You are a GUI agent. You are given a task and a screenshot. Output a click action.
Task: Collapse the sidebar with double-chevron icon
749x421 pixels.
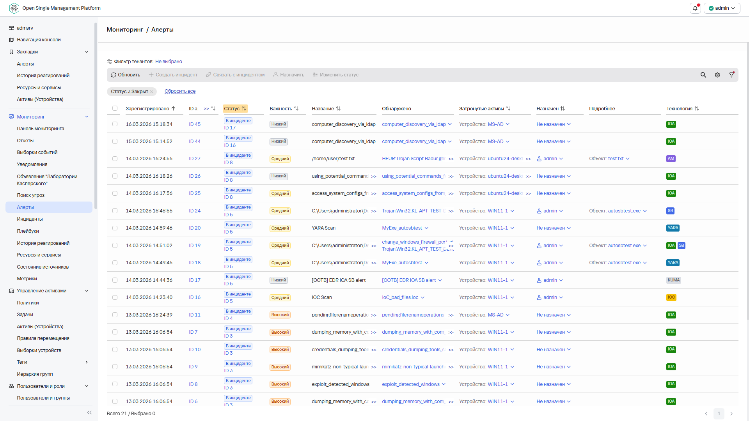[89, 412]
